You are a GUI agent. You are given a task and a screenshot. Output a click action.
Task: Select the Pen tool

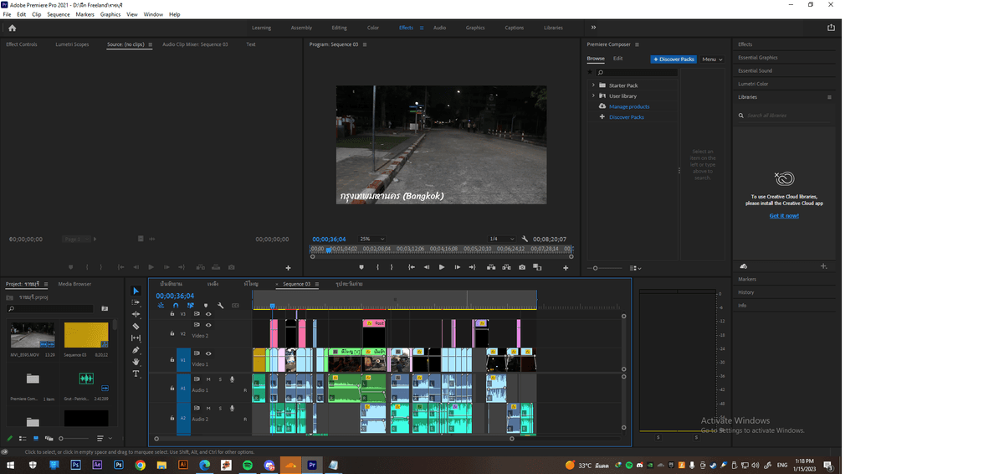point(136,350)
